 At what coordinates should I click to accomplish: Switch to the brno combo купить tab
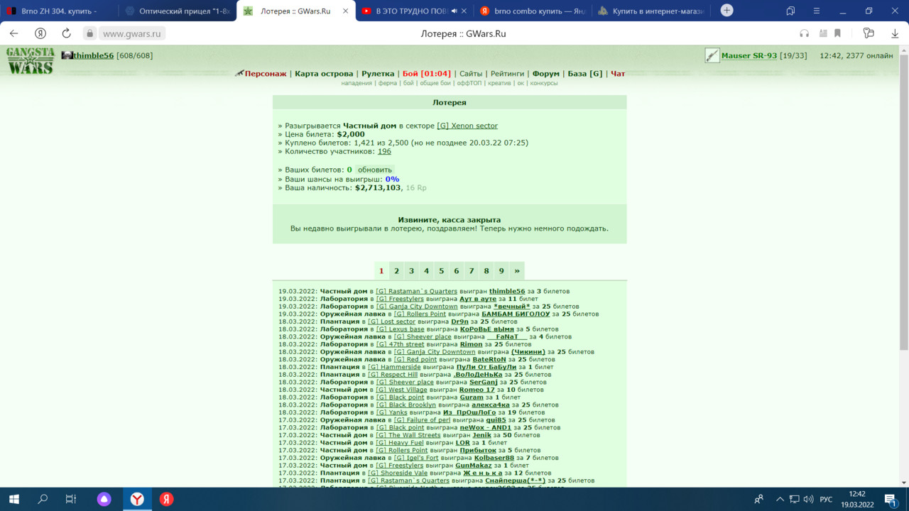coord(533,11)
